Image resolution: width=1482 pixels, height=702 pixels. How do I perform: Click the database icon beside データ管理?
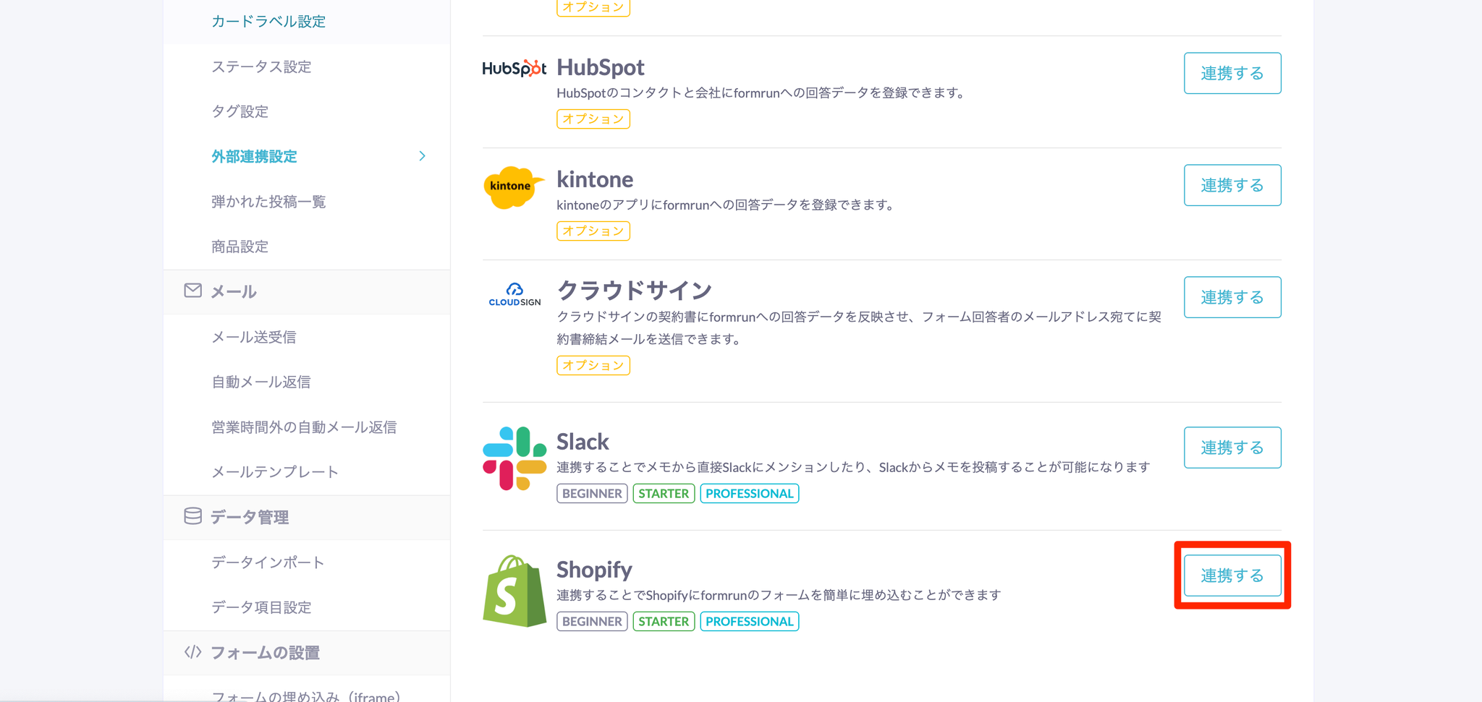coord(192,516)
